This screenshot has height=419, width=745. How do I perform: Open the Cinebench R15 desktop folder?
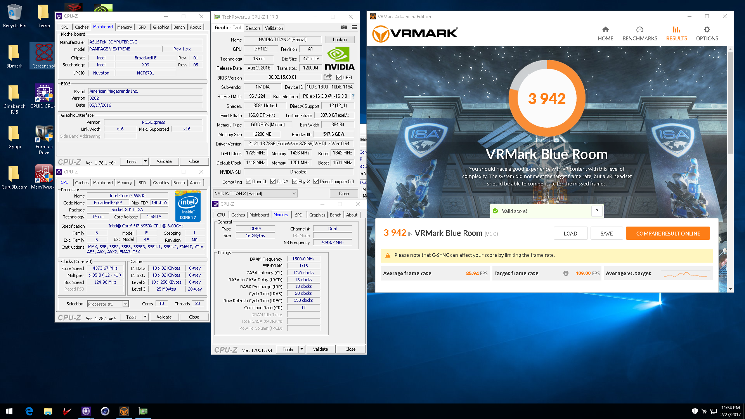(14, 99)
